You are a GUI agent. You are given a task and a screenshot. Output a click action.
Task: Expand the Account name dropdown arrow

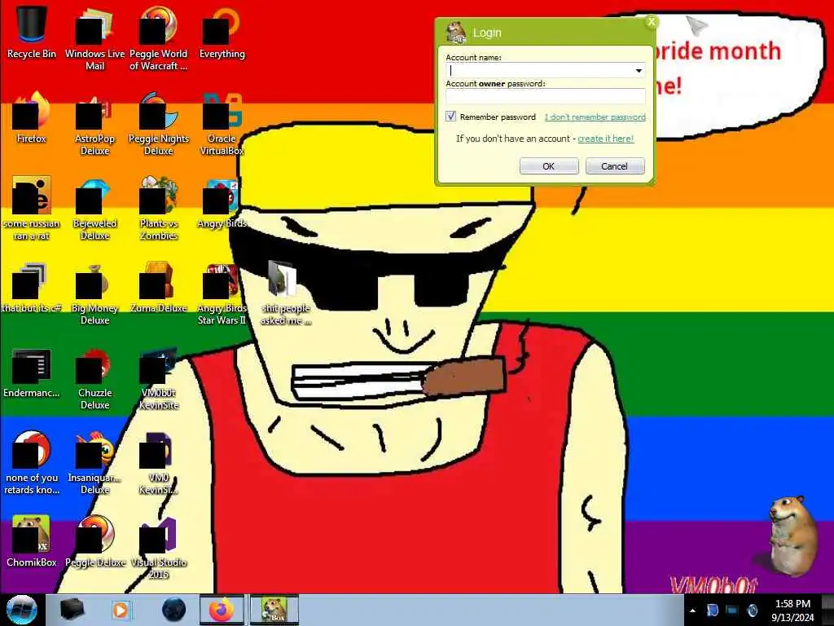[x=639, y=70]
